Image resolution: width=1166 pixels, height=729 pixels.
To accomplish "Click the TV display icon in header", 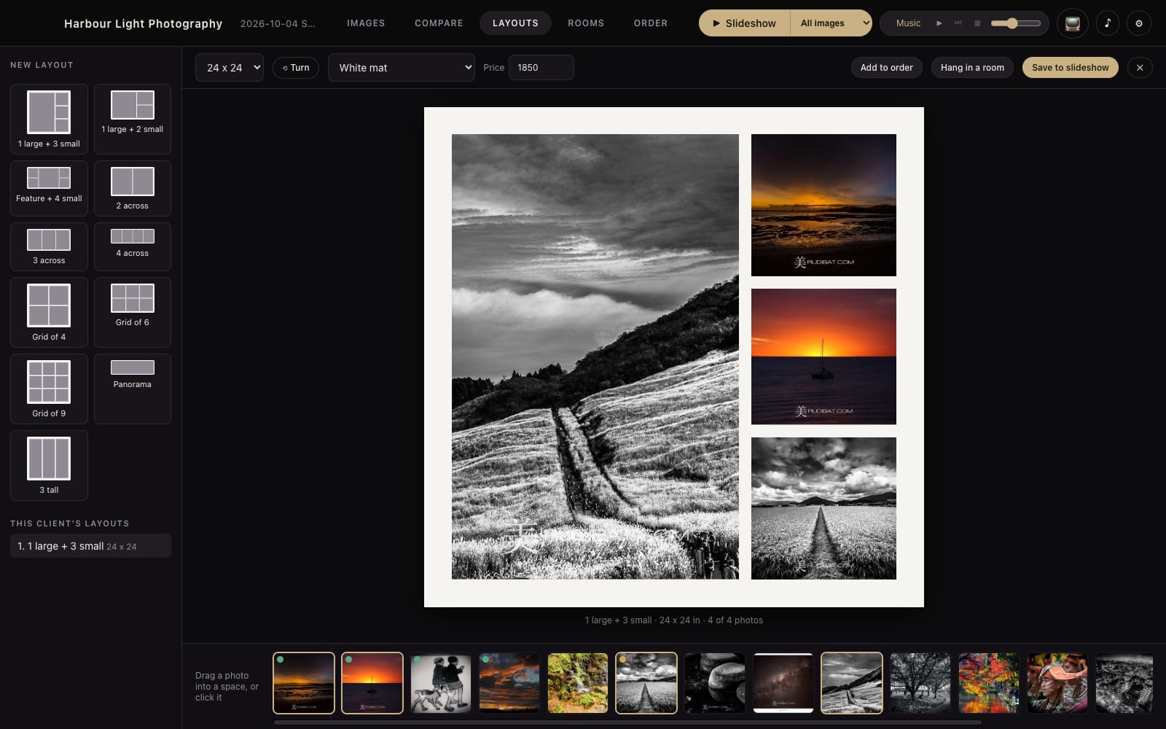I will pyautogui.click(x=1072, y=23).
